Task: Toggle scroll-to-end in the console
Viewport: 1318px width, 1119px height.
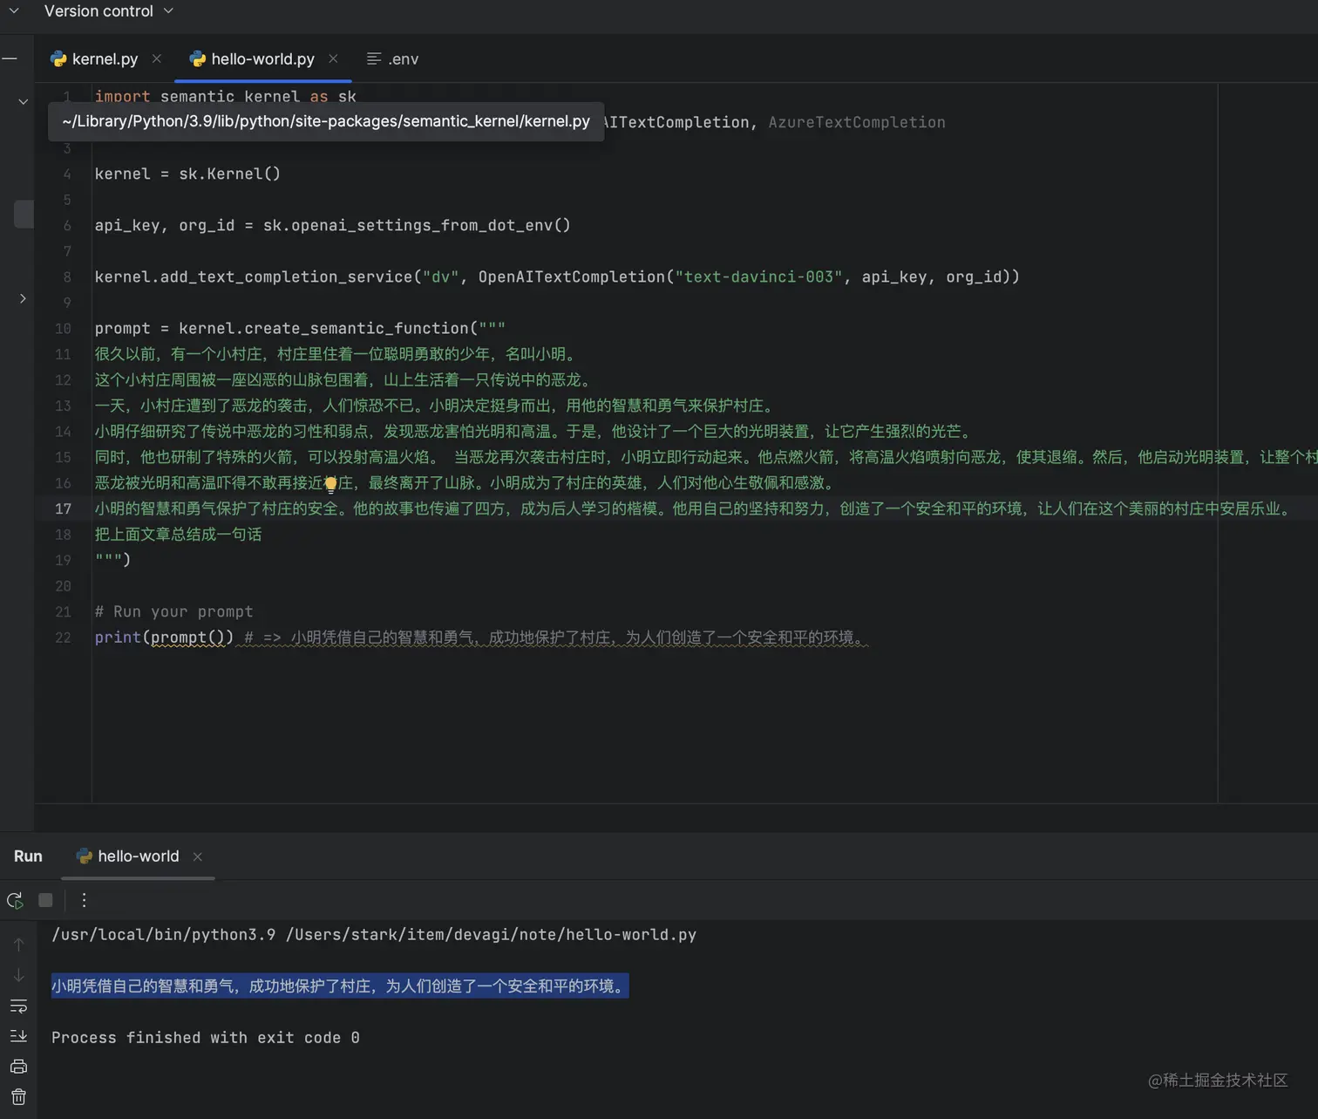Action: [18, 1036]
